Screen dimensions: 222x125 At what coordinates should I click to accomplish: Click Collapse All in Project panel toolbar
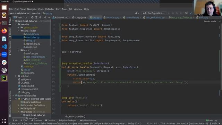pos(40,17)
